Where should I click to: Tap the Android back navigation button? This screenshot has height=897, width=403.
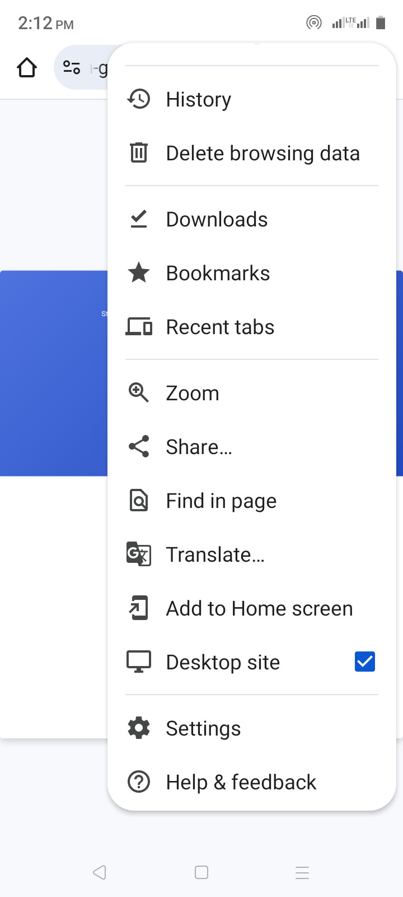coord(100,872)
